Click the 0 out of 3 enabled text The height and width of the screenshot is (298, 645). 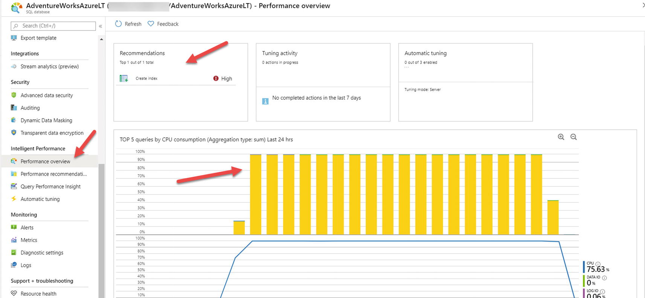click(421, 62)
